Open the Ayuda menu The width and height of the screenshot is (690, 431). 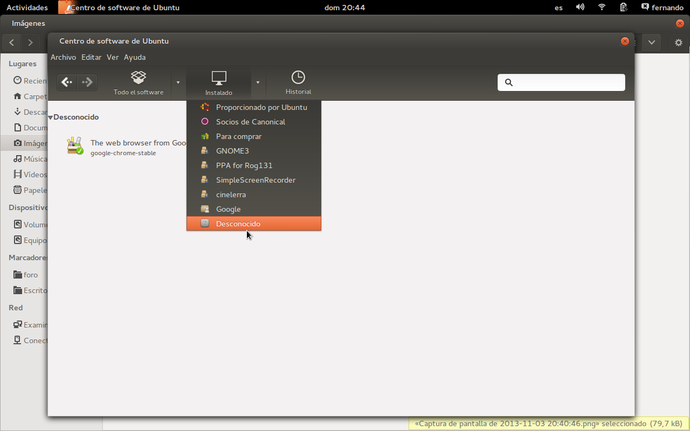pos(135,57)
